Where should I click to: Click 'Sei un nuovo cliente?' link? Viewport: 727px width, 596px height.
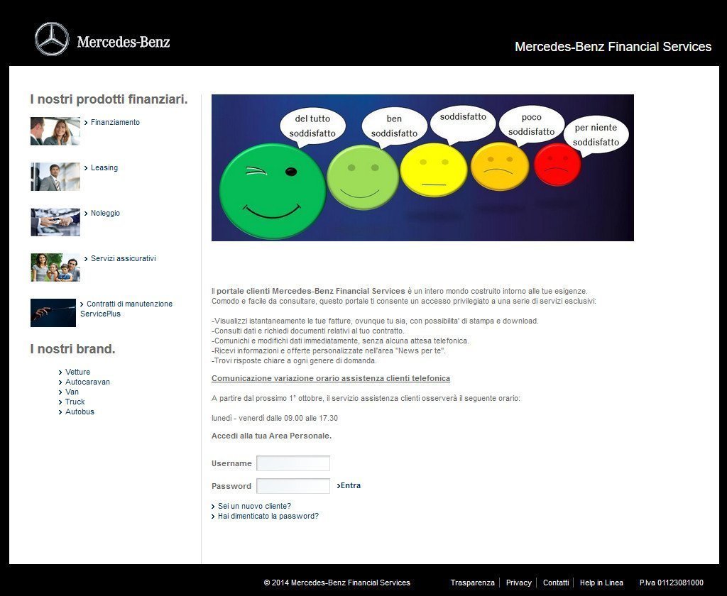254,506
